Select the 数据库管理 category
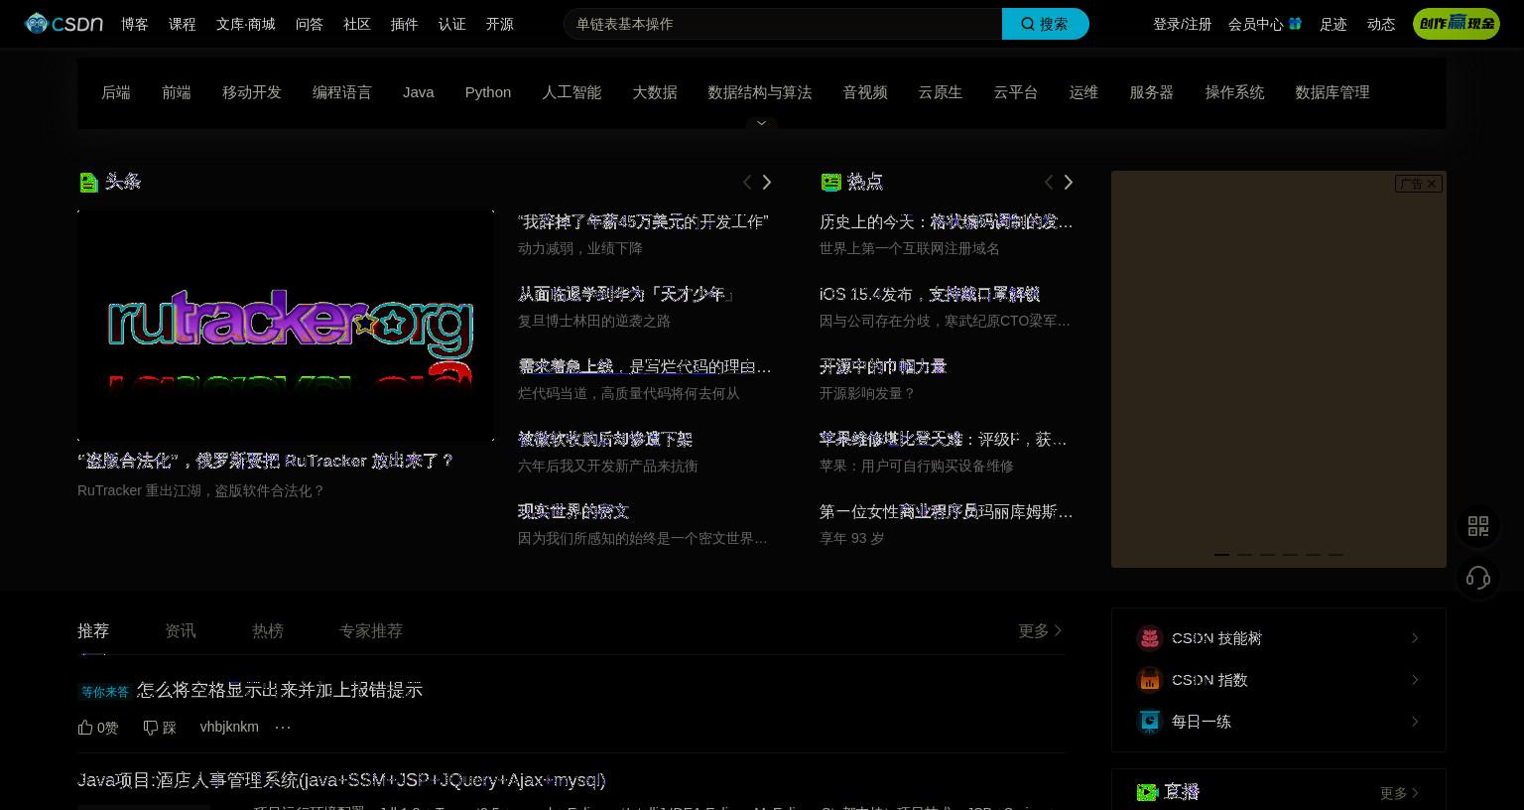This screenshot has width=1524, height=810. [x=1333, y=92]
